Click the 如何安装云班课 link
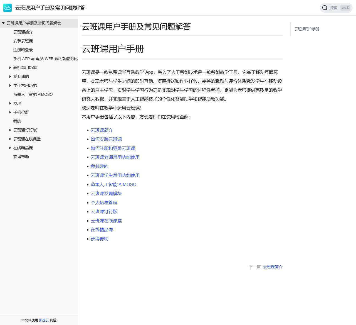Screen dimensions: 356x325 106,139
